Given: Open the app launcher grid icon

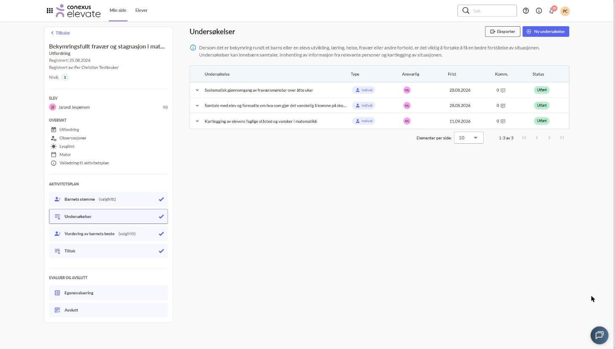Looking at the screenshot, I should click(x=49, y=11).
